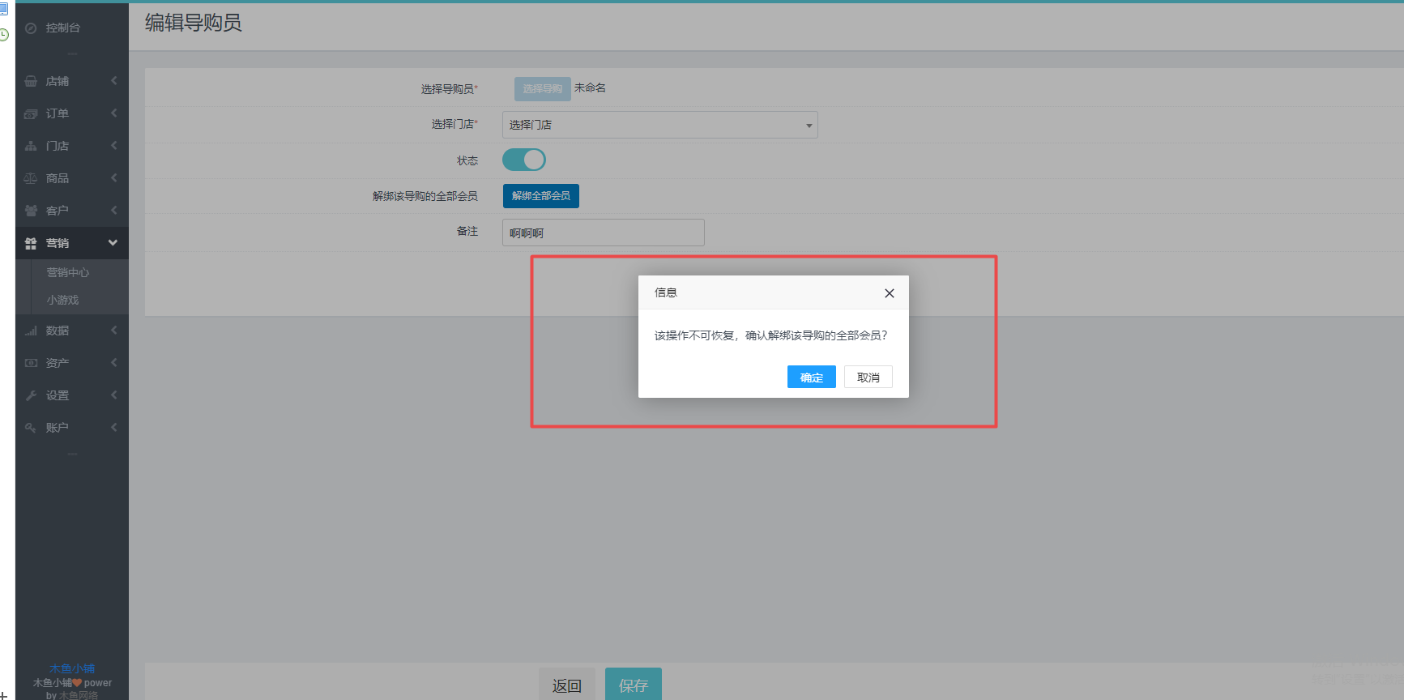
Task: Click the 商品 scales icon in sidebar
Action: point(31,178)
